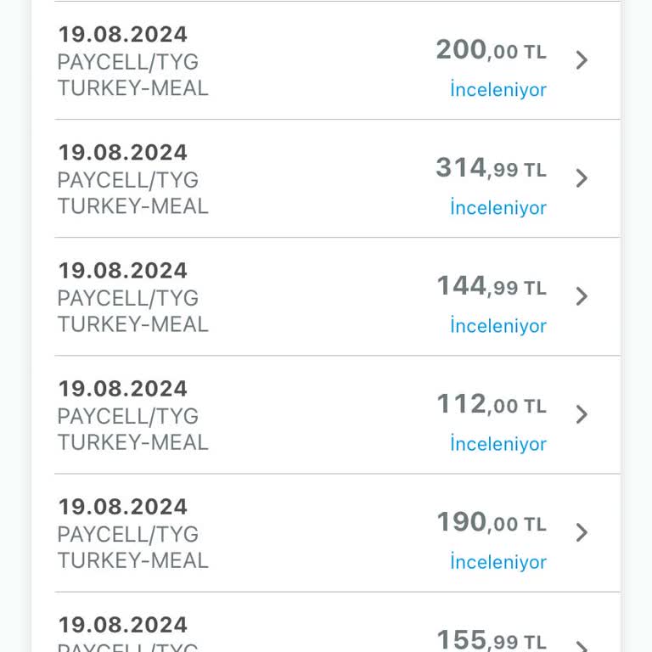
Task: Open the 200,00 TL transaction chevron
Action: coord(582,60)
